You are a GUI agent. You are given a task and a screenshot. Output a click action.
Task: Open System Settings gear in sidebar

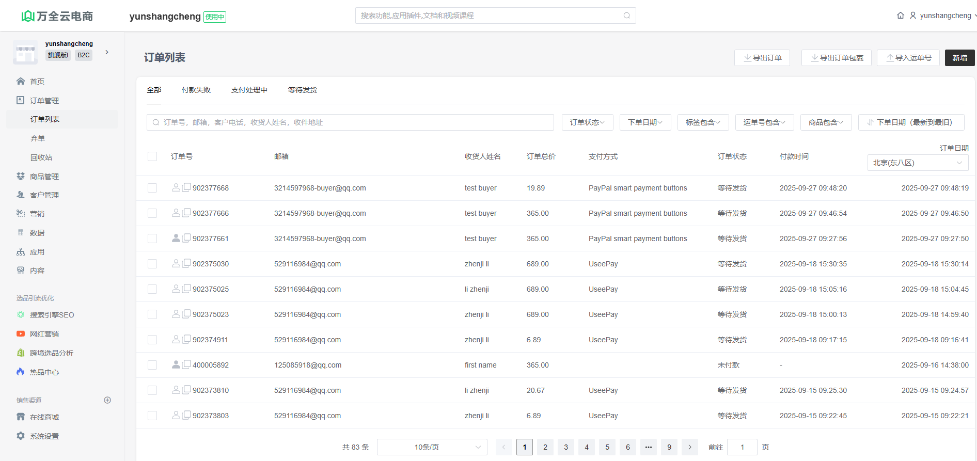coord(21,436)
